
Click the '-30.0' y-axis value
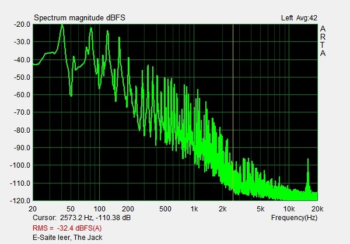[x=22, y=42]
